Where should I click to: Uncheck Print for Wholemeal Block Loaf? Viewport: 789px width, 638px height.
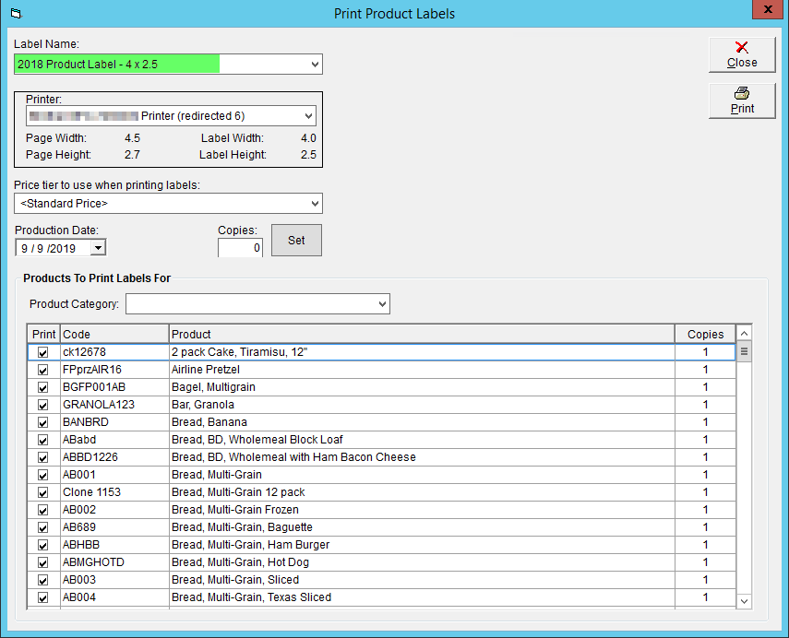click(x=42, y=440)
